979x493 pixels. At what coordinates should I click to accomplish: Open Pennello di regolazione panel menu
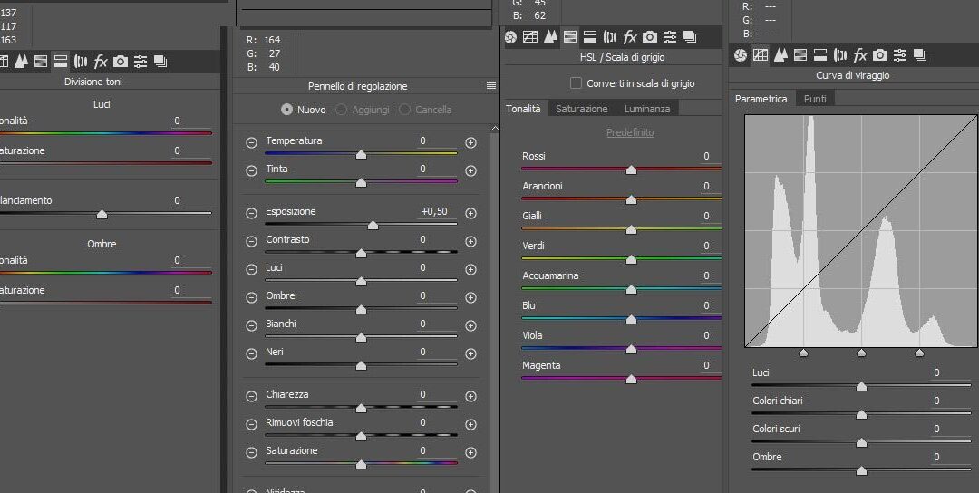click(x=491, y=86)
